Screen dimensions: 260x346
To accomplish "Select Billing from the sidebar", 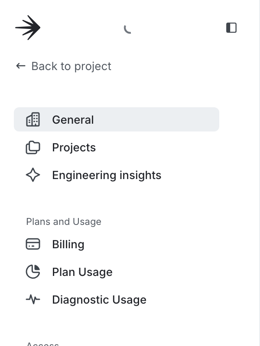I will 68,244.
